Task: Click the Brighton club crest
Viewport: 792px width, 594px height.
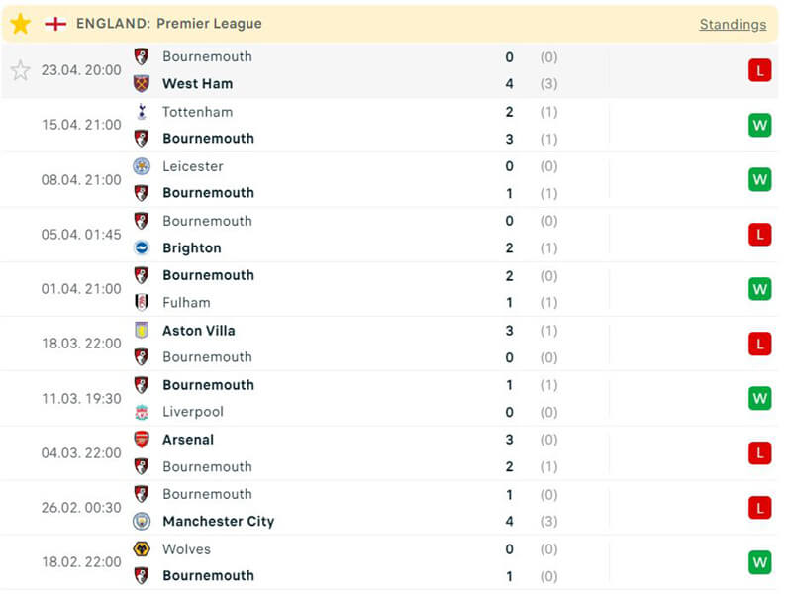Action: [142, 247]
